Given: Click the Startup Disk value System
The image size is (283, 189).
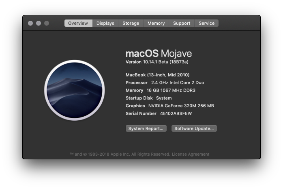Looking at the screenshot, I should [164, 98].
